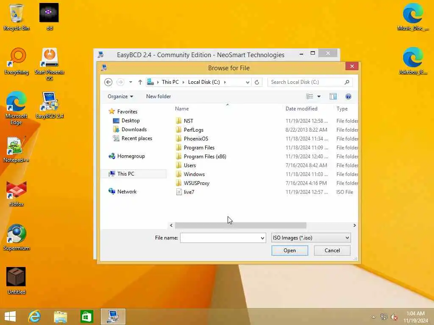Click the search magnifier icon

click(347, 82)
